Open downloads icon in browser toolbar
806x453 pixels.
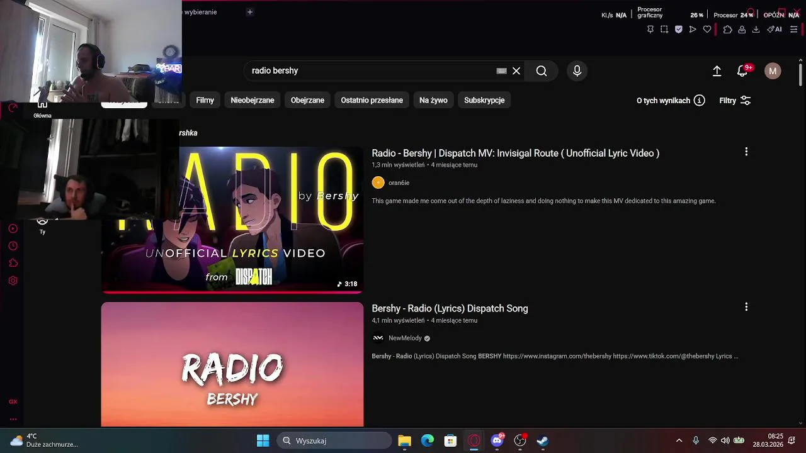(756, 29)
